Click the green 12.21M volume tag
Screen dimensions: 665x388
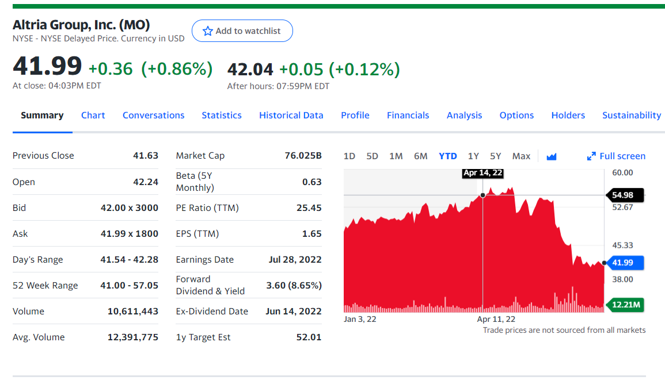pos(625,305)
